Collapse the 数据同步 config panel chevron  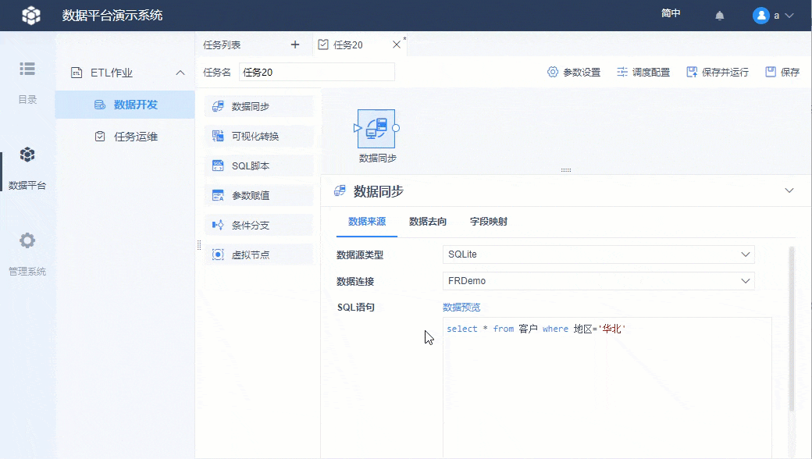789,190
